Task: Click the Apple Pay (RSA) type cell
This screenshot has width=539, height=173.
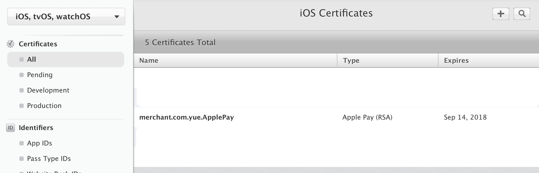Action: (x=367, y=117)
